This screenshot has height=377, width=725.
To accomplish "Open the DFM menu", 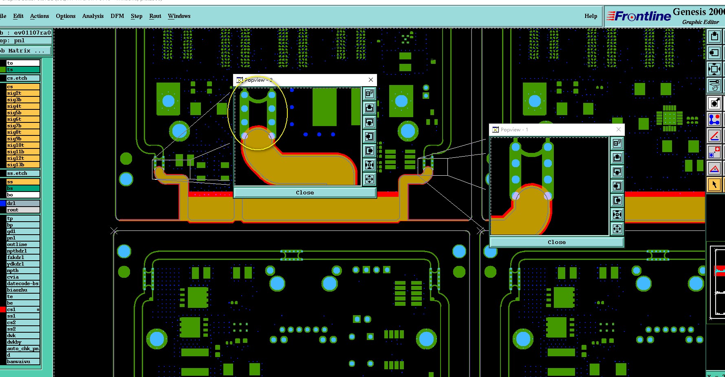I will tap(117, 16).
